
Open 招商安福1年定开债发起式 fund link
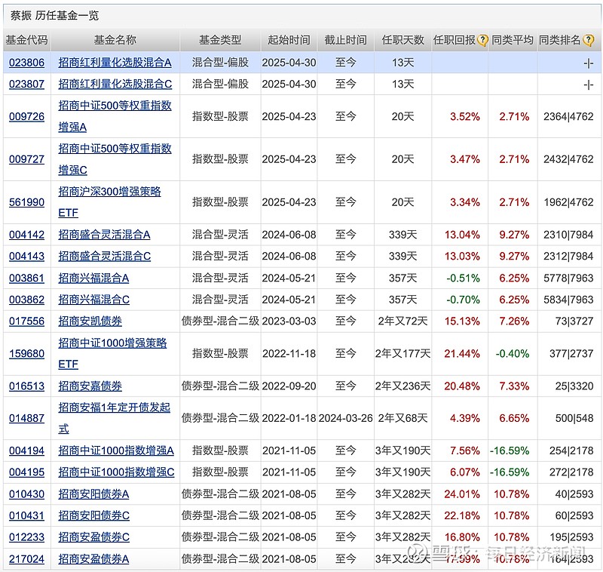[114, 418]
